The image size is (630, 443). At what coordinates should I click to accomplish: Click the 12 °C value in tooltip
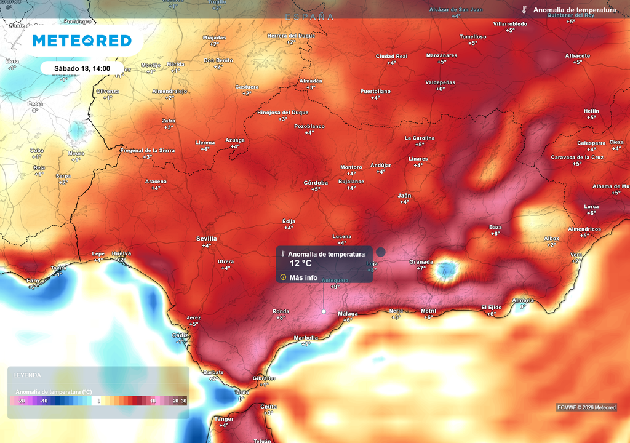coord(300,264)
